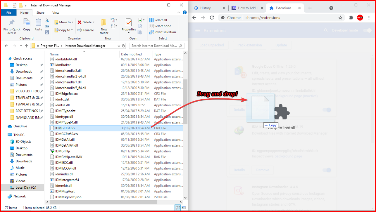Select the IDMEdgeExt.crx file
Screen dimensions: 376x212
[66, 93]
